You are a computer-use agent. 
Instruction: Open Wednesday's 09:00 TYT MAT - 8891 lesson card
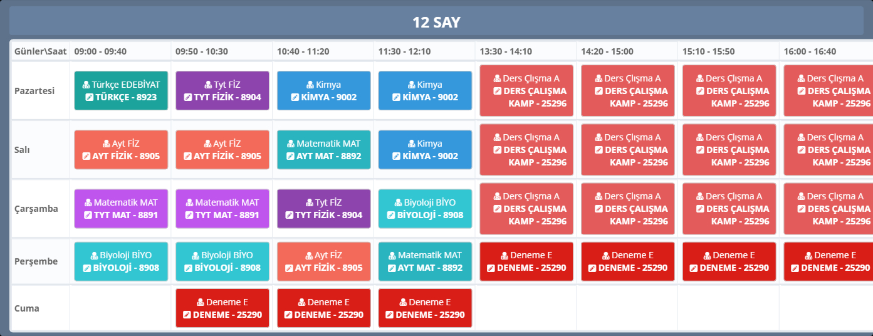pyautogui.click(x=121, y=209)
